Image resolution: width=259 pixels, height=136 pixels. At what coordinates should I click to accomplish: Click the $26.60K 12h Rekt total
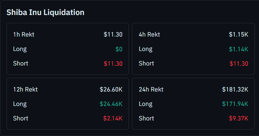111,90
